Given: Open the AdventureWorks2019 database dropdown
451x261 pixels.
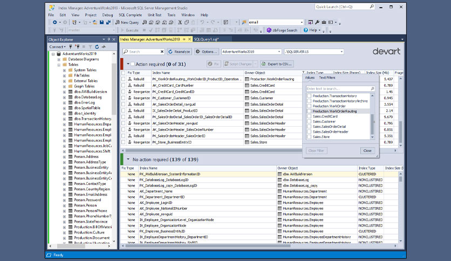Looking at the screenshot, I should point(279,52).
